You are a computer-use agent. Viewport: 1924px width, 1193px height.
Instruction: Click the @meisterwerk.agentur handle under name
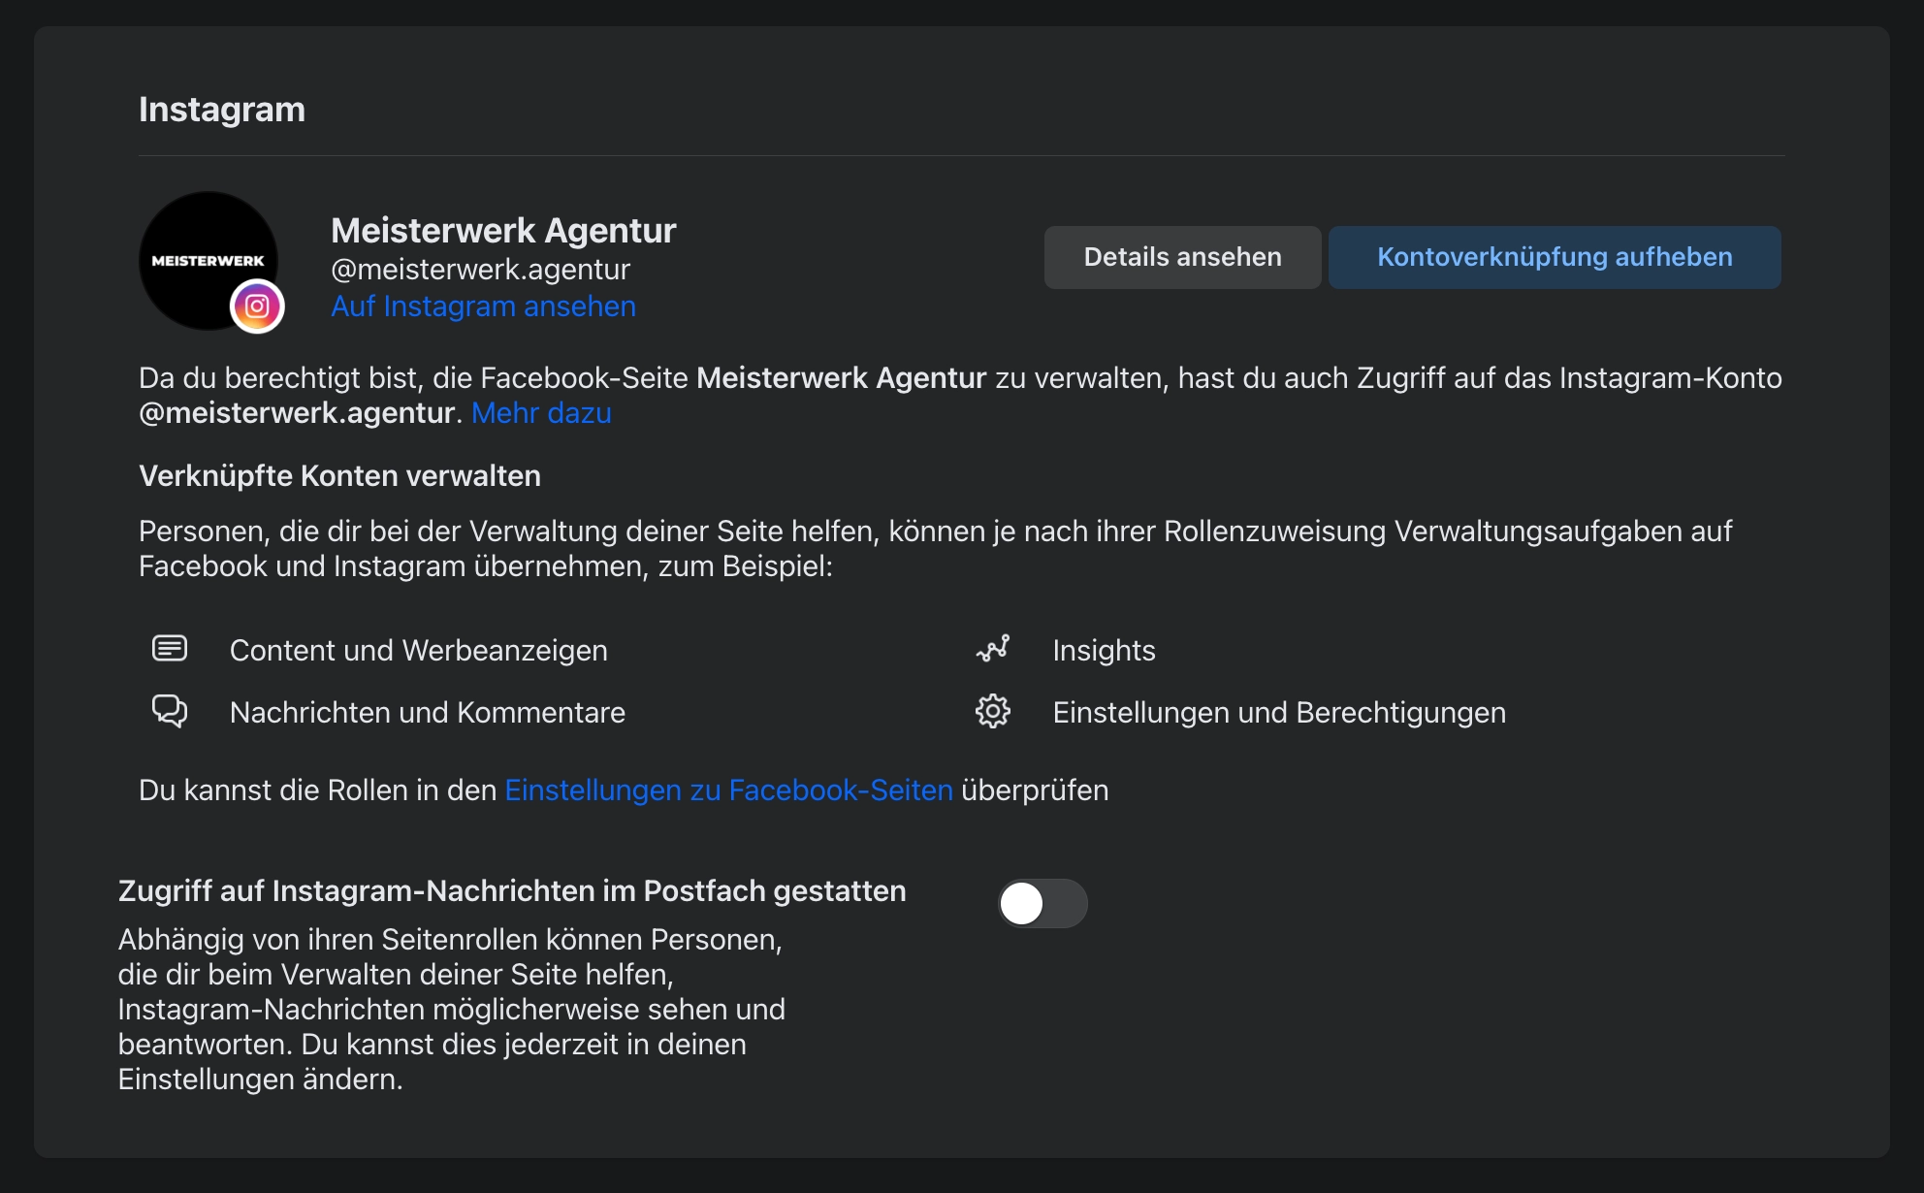(481, 270)
